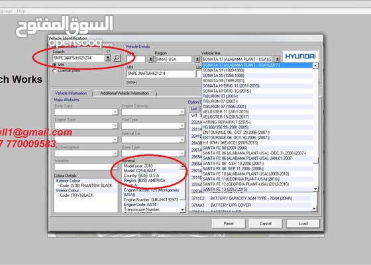Image resolution: width=371 pixels, height=265 pixels.
Task: Expand the Engine Capacity dropdown
Action: click(182, 112)
